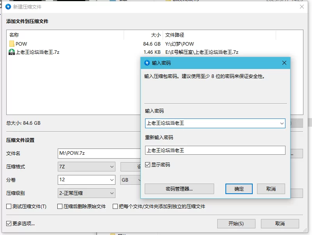The width and height of the screenshot is (312, 235).
Task: Click the 文件名 field showing M:\POW.7z
Action: click(99, 153)
